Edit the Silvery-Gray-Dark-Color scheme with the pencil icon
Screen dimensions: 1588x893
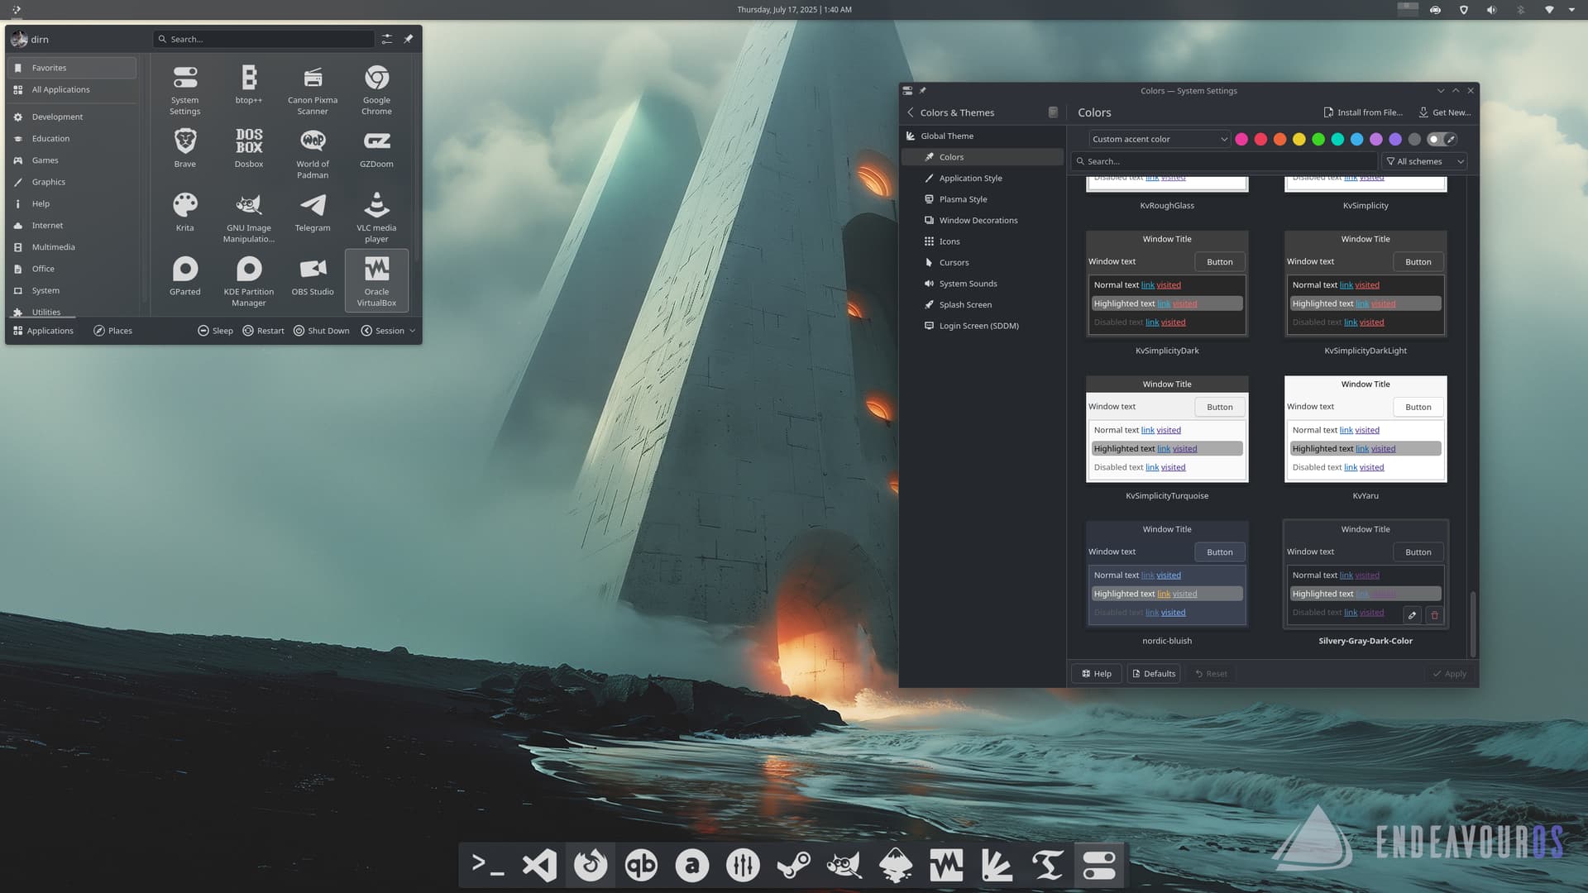coord(1413,615)
